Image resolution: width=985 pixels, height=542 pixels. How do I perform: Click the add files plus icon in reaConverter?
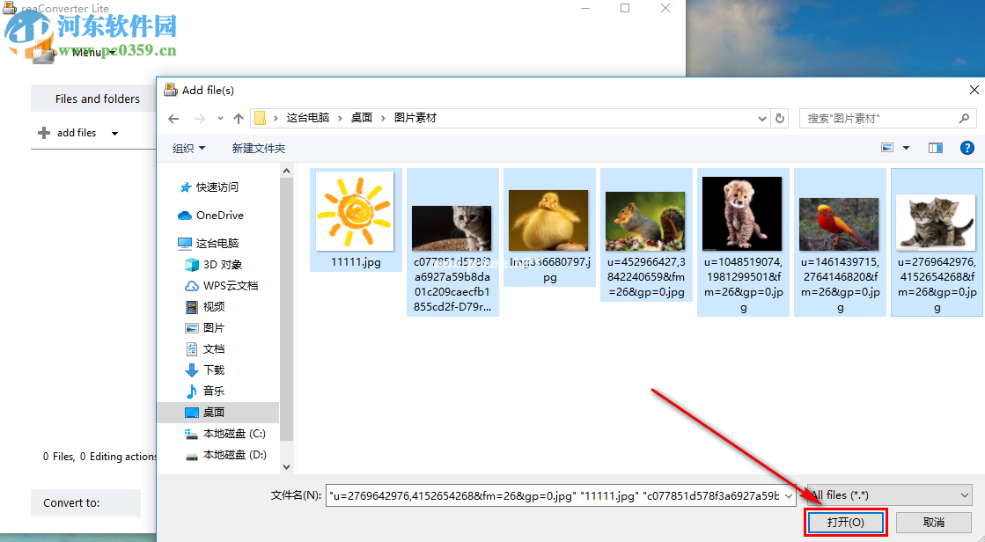(42, 132)
